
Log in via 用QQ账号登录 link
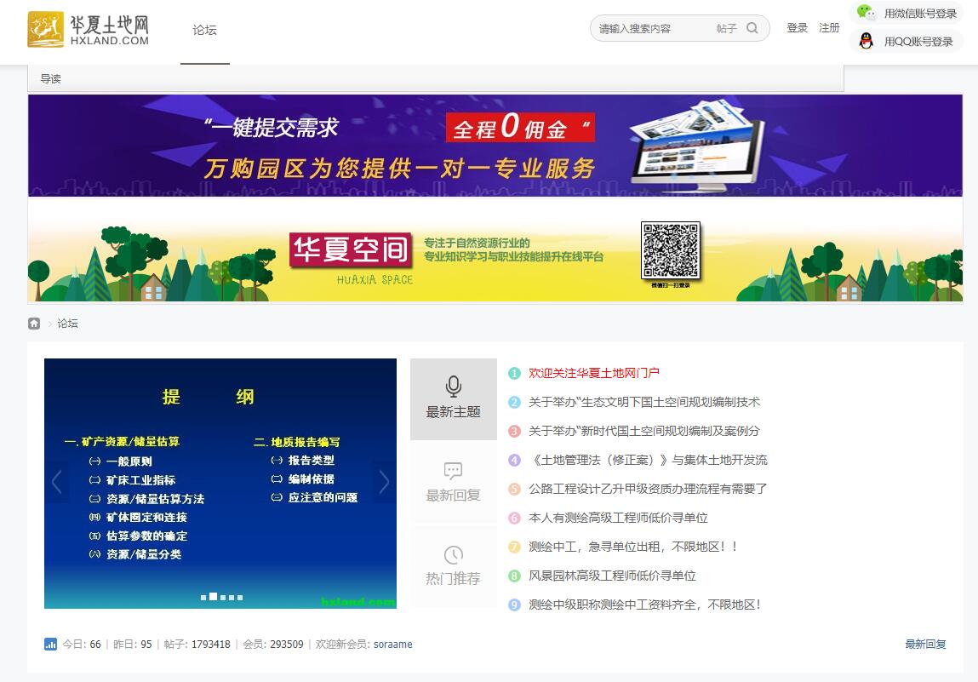point(918,42)
